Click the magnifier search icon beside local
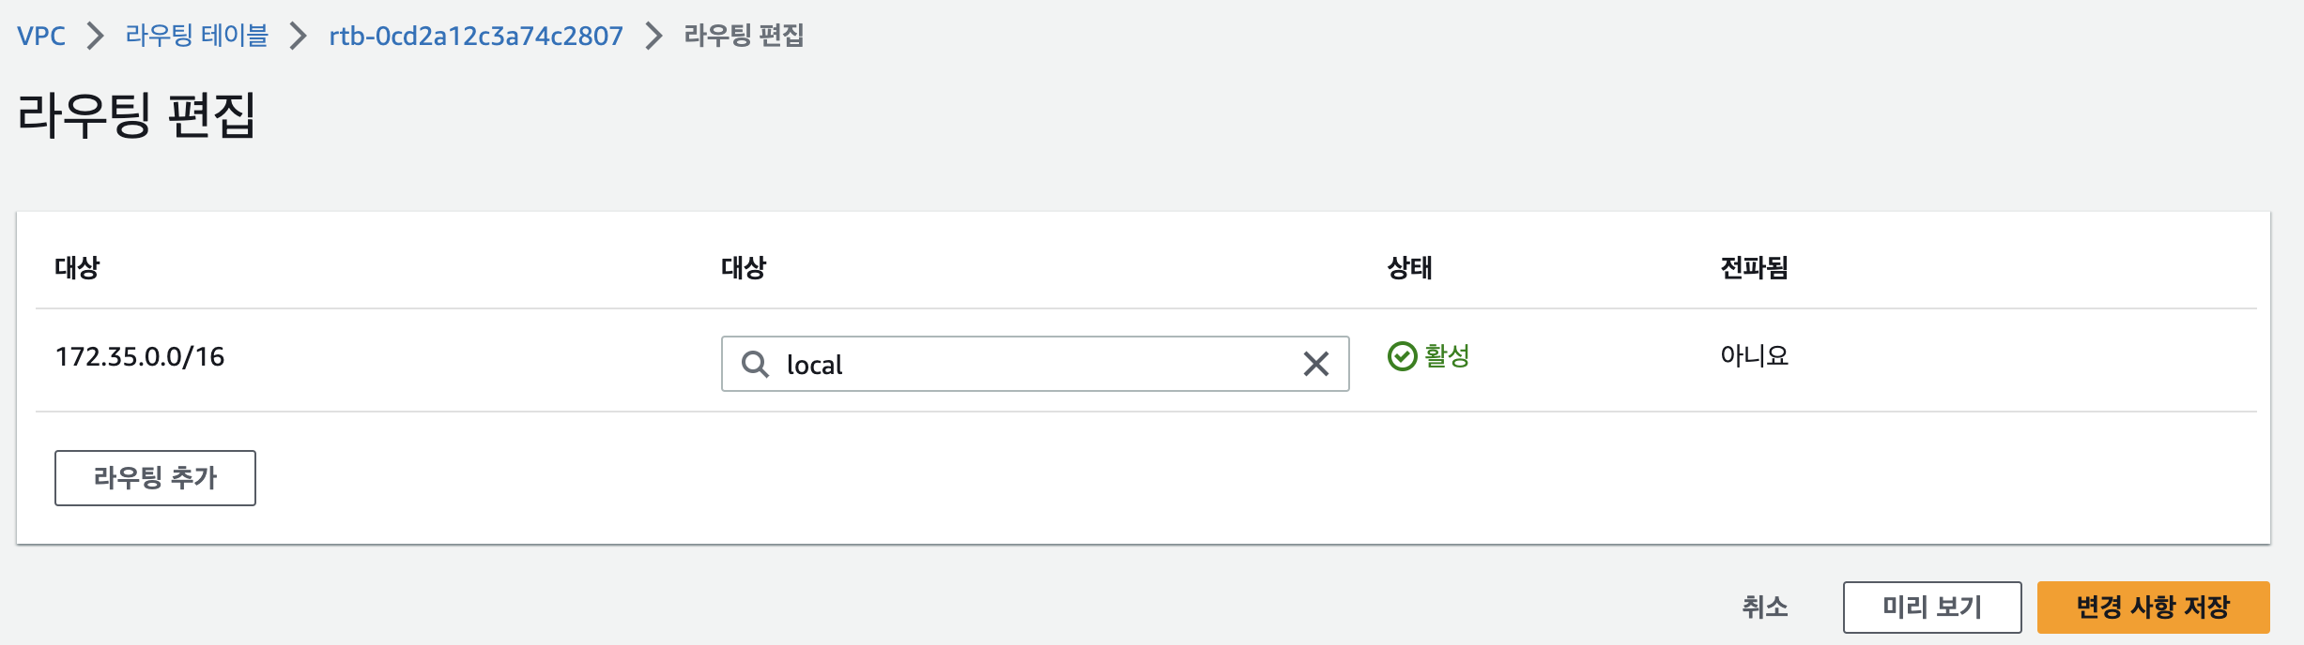This screenshot has height=645, width=2304. coord(755,364)
